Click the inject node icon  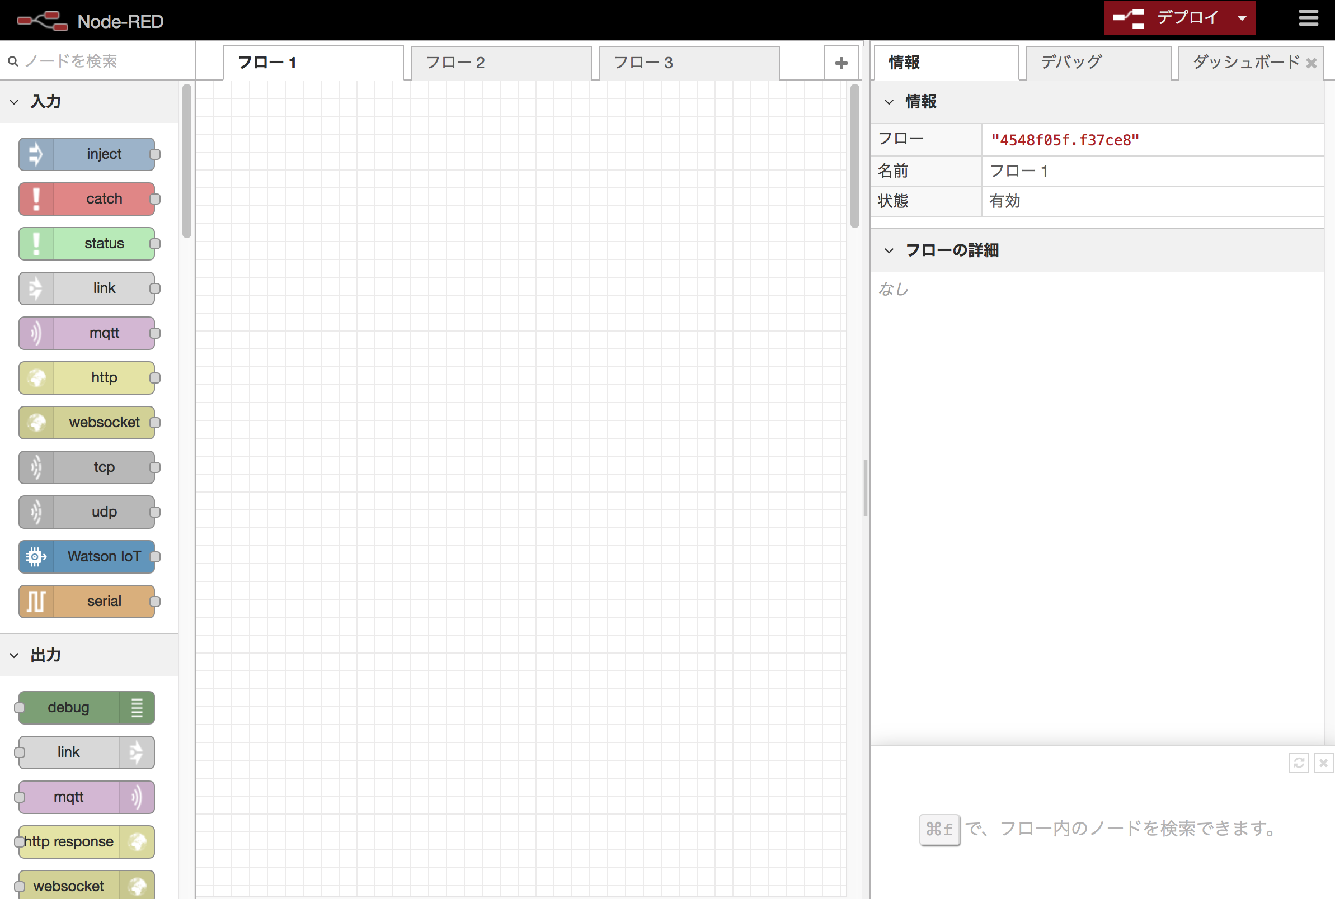point(36,154)
